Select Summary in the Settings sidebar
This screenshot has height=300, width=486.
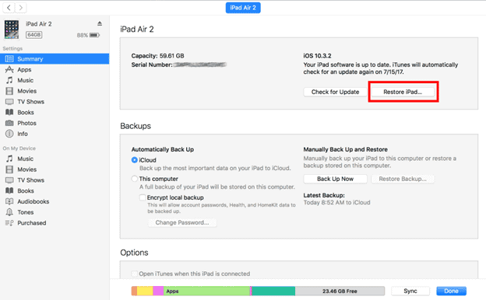pyautogui.click(x=55, y=59)
